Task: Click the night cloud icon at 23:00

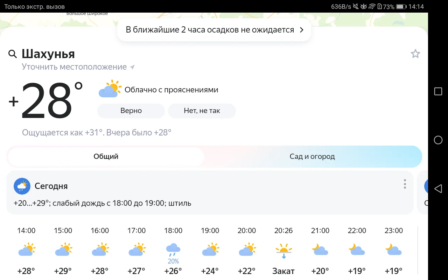Action: (393, 249)
